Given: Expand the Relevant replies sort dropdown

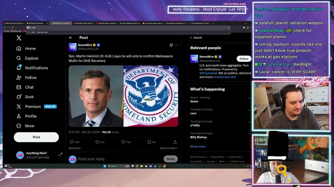Looking at the screenshot, I should point(75,148).
